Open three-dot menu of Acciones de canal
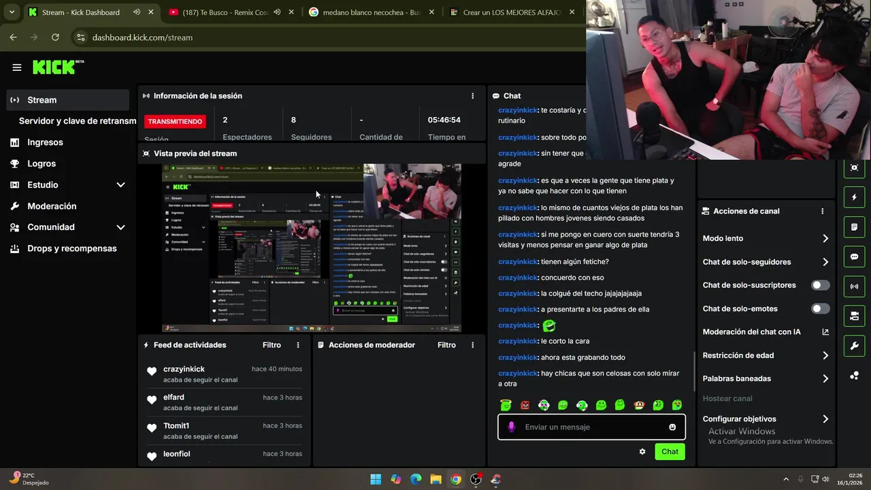871x490 pixels. pos(823,211)
